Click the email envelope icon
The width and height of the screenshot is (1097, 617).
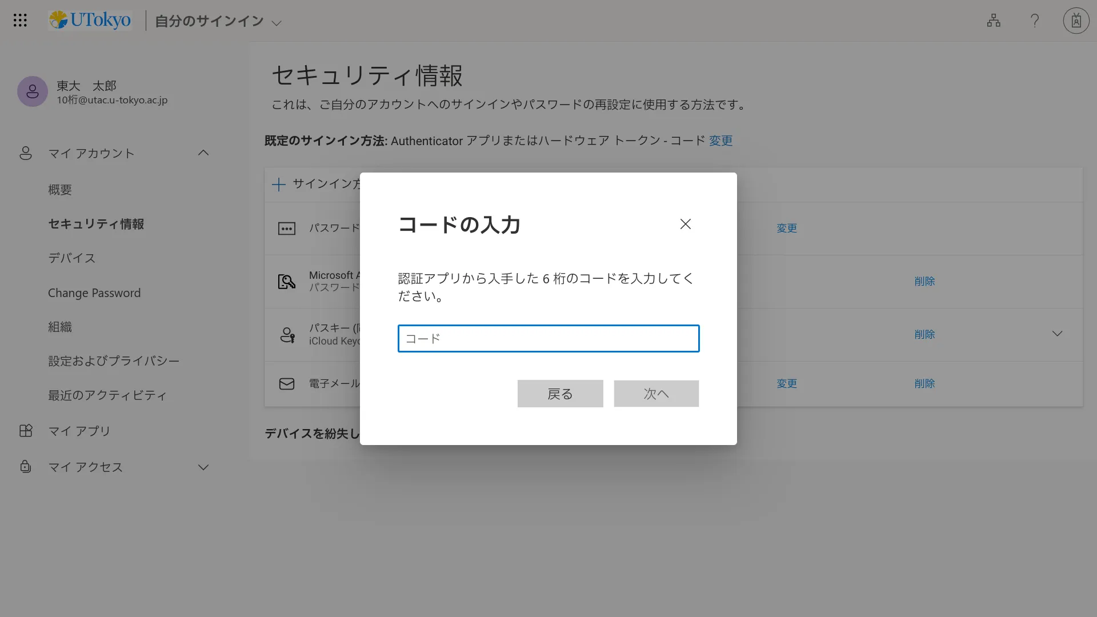(x=287, y=384)
